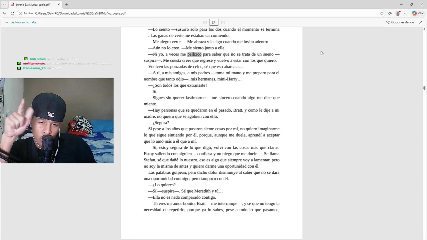Click the highlighted word pellizco
The image size is (427, 240).
pyautogui.click(x=194, y=54)
